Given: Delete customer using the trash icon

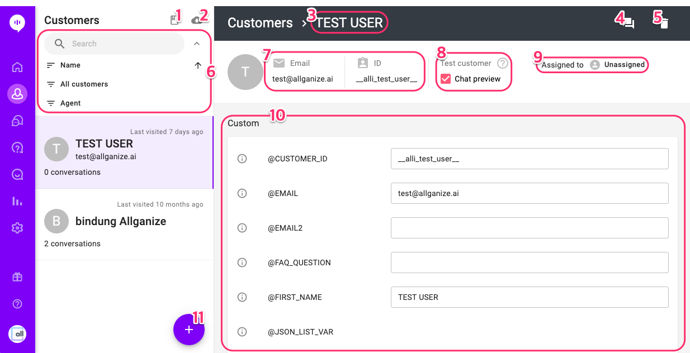Looking at the screenshot, I should tap(664, 23).
